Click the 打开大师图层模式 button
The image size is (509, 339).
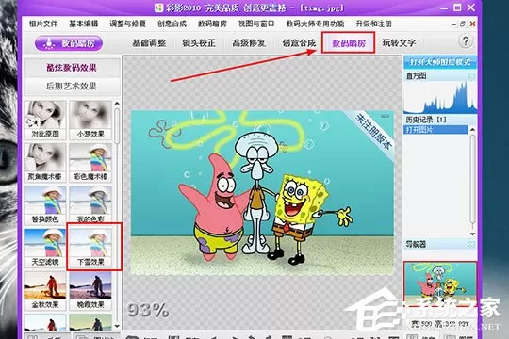[x=440, y=62]
